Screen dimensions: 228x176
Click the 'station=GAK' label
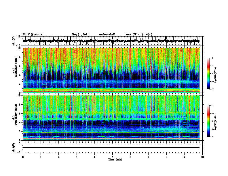pyautogui.click(x=107, y=35)
